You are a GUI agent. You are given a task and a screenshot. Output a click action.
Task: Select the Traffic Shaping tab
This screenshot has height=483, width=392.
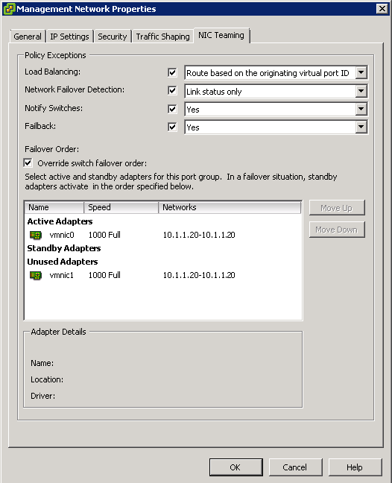click(163, 37)
